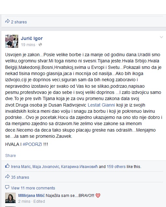Open Maja Jovanovic's profile
This screenshot has width=166, height=207.
tap(46, 167)
